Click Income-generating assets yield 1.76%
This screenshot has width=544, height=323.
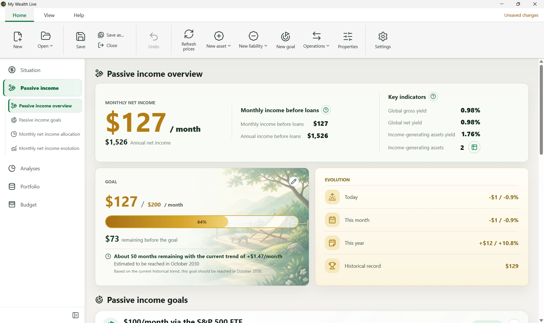471,134
